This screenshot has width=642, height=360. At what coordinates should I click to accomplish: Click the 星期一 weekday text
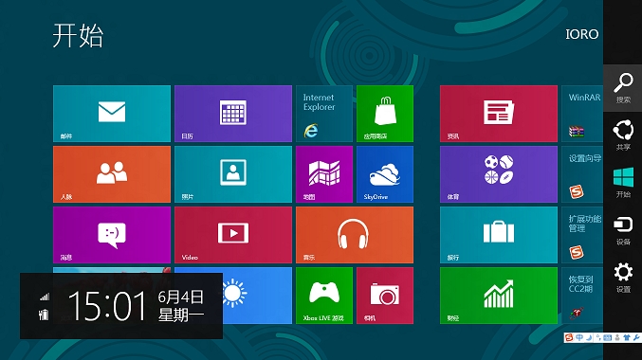(180, 315)
